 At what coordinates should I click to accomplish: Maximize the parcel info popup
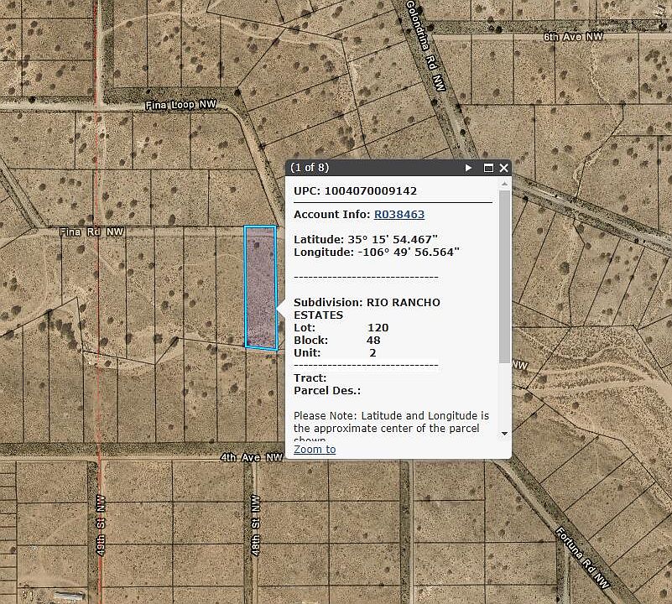488,168
